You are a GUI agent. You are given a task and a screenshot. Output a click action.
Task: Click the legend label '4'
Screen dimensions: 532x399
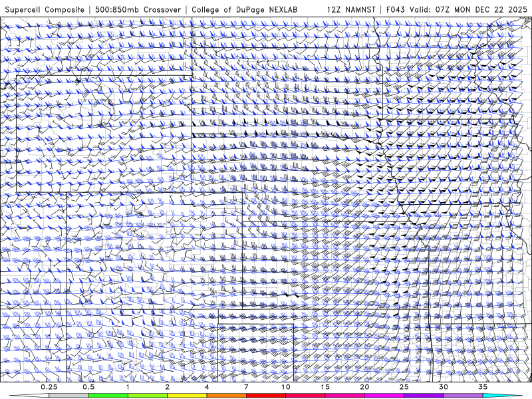[x=207, y=387]
